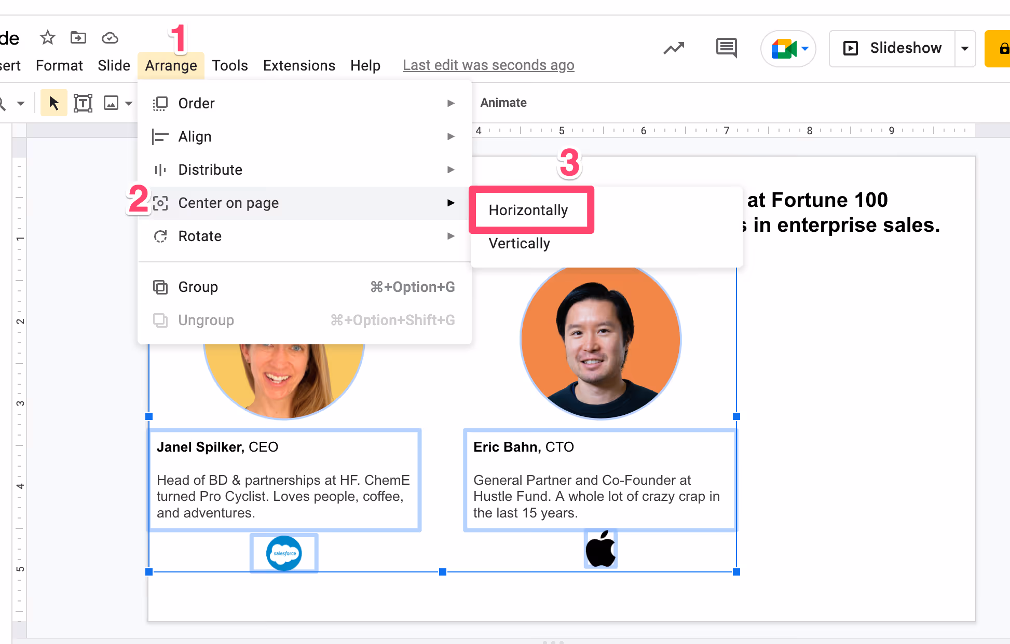1010x644 pixels.
Task: Select the cursor select tool
Action: click(x=53, y=103)
